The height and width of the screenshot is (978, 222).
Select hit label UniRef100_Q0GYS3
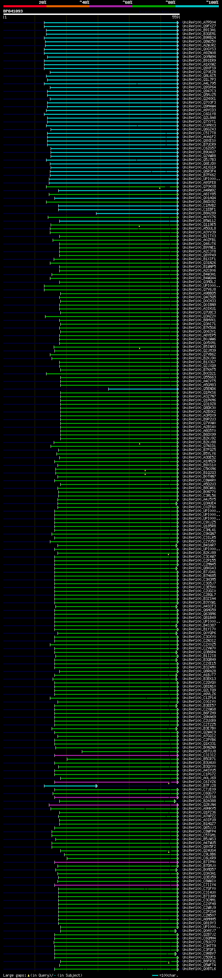(x=199, y=49)
